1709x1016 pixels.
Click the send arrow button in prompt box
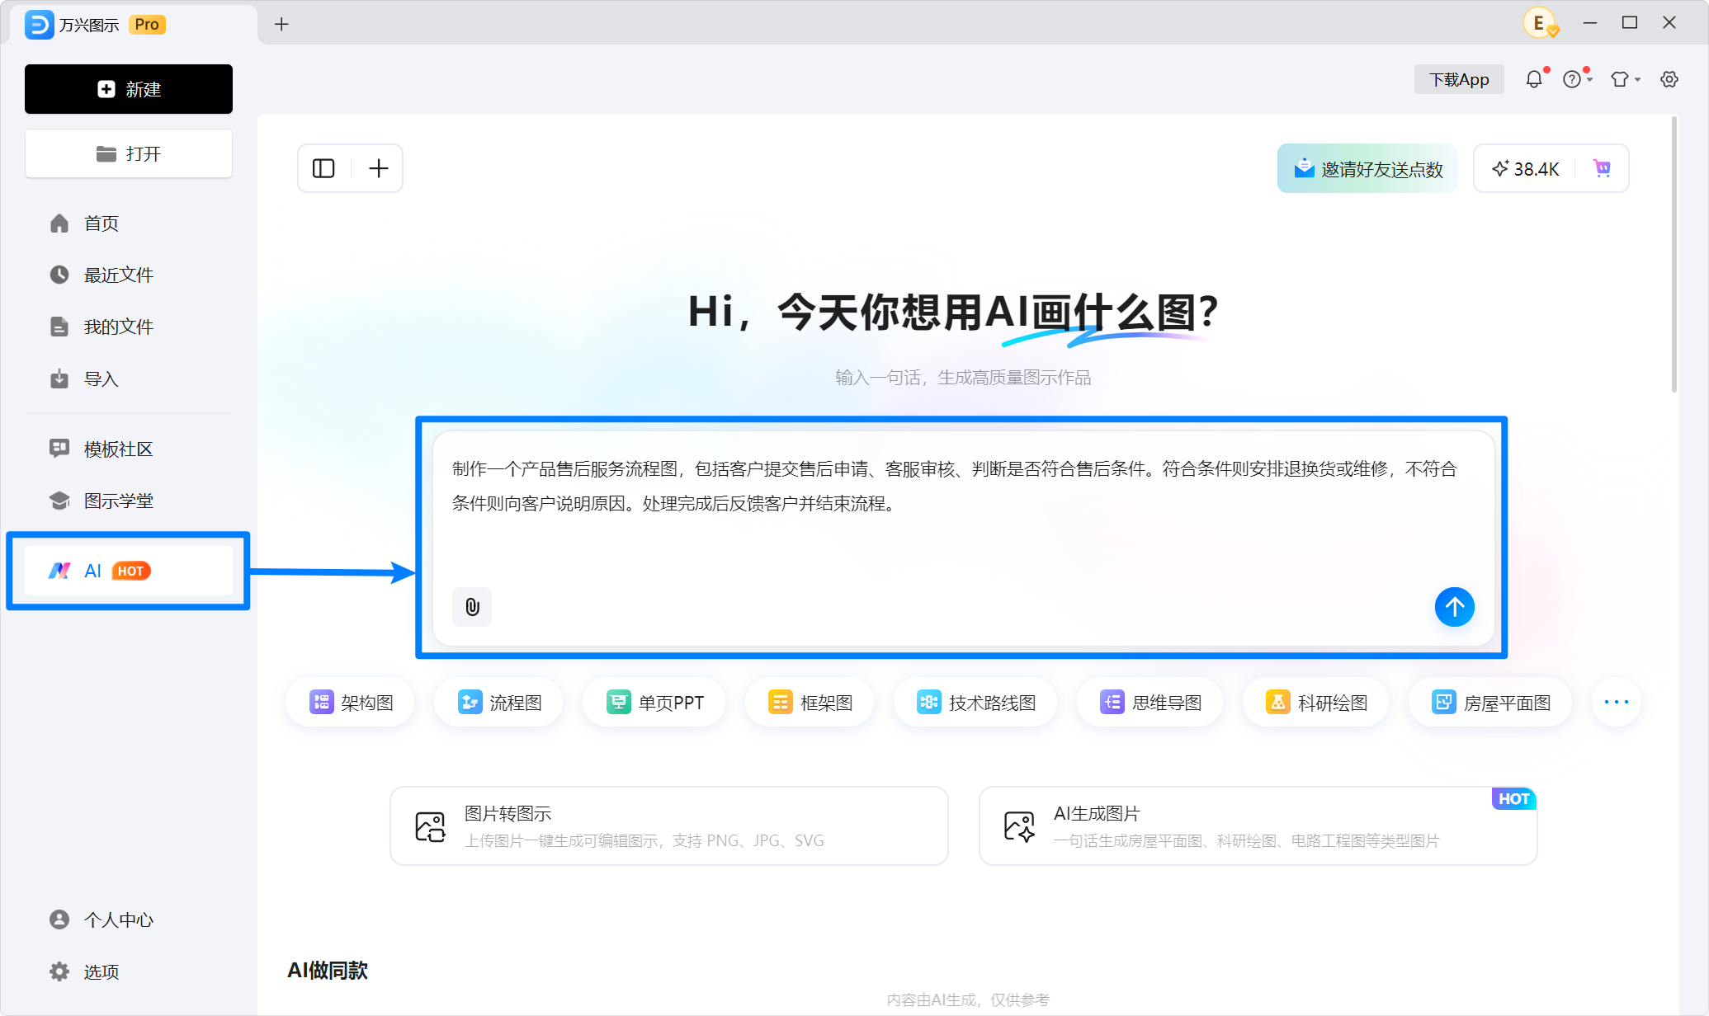coord(1454,607)
